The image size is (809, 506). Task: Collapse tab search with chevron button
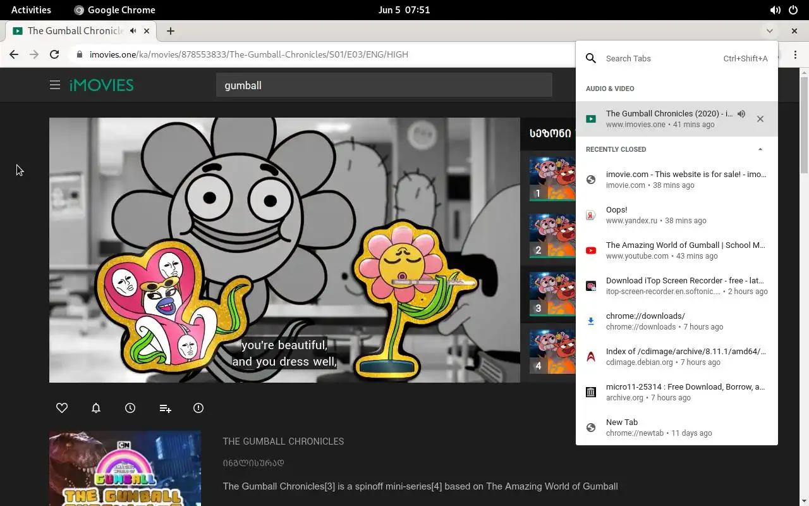point(769,30)
